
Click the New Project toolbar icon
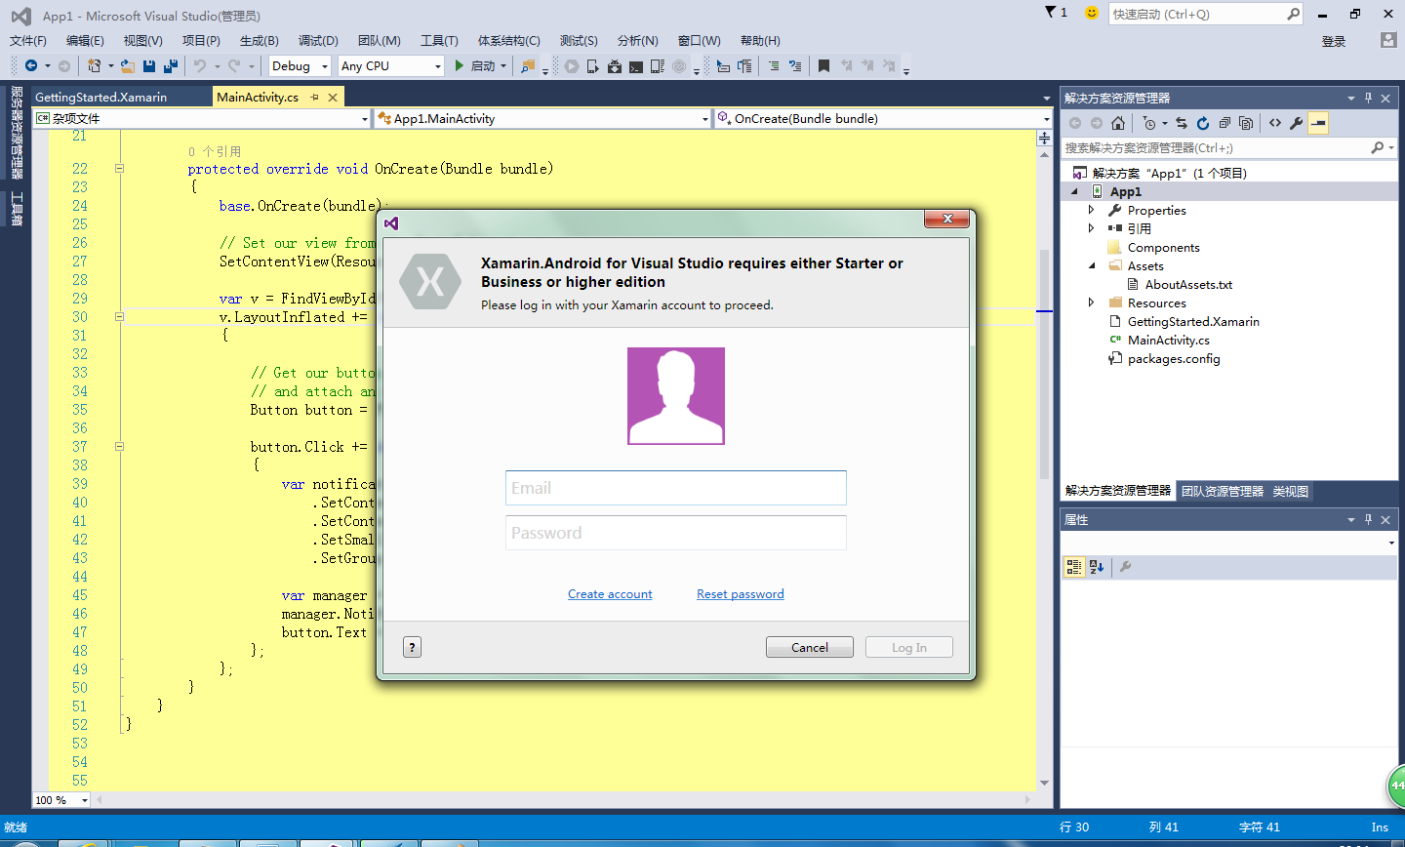click(94, 66)
